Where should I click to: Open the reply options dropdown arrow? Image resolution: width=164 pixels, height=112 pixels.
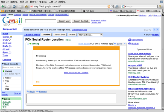pos(125,44)
